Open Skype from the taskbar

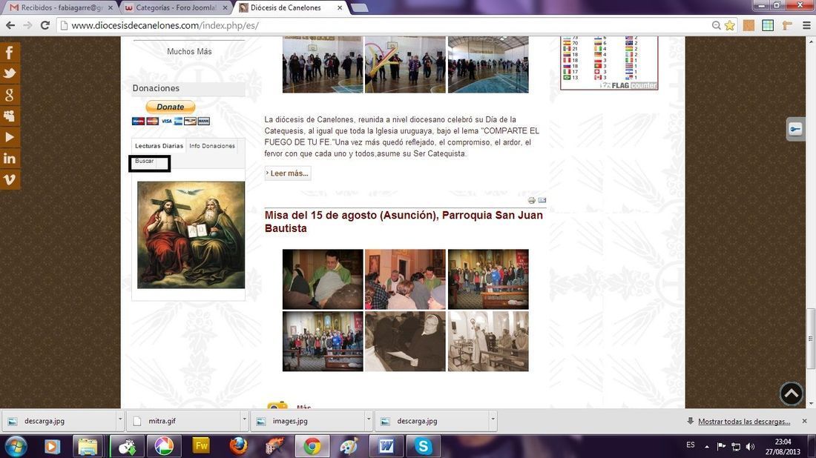pos(423,446)
